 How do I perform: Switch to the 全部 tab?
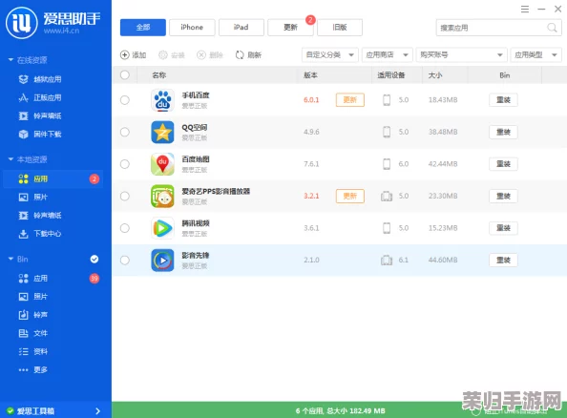click(143, 28)
